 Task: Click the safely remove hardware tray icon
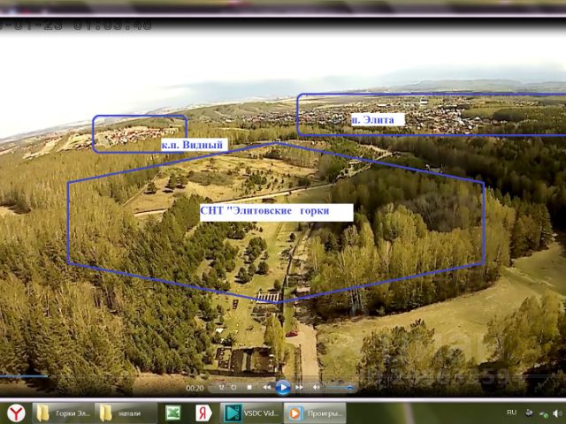530,413
